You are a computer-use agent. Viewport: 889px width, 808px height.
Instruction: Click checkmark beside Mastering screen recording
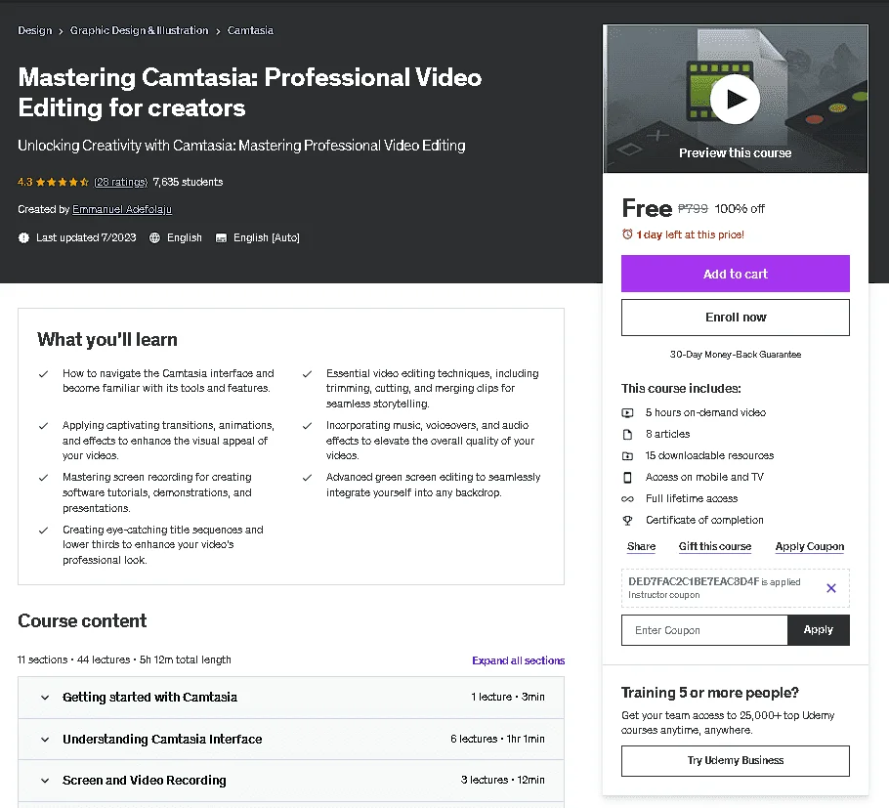43,478
